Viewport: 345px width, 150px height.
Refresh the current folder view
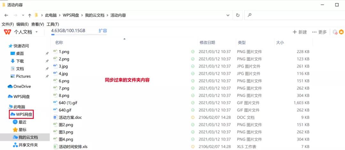(238, 15)
